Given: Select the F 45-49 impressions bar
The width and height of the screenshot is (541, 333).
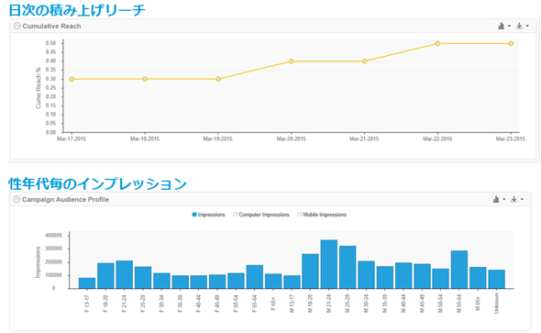Looking at the screenshot, I should (217, 282).
